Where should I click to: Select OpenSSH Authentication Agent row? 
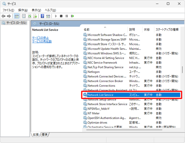click(x=132, y=118)
